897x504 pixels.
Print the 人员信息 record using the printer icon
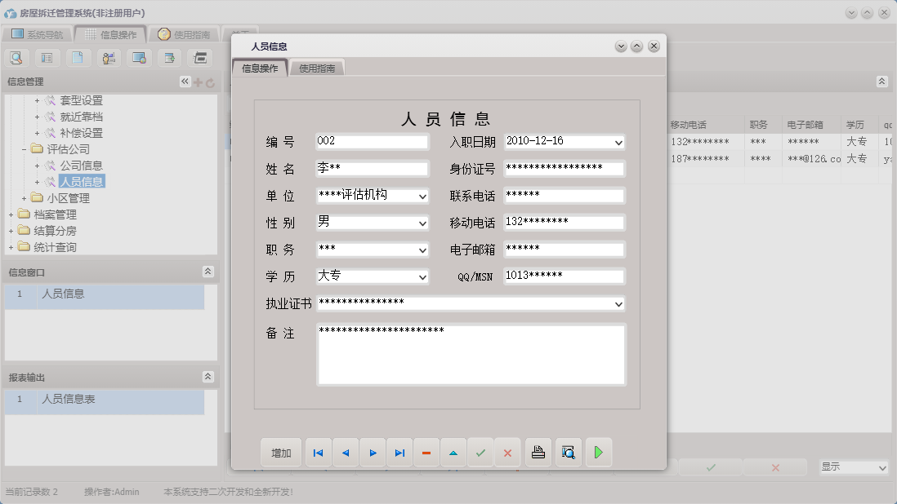538,452
